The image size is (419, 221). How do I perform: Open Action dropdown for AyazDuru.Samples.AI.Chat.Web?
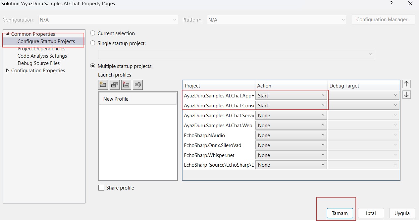point(291,126)
